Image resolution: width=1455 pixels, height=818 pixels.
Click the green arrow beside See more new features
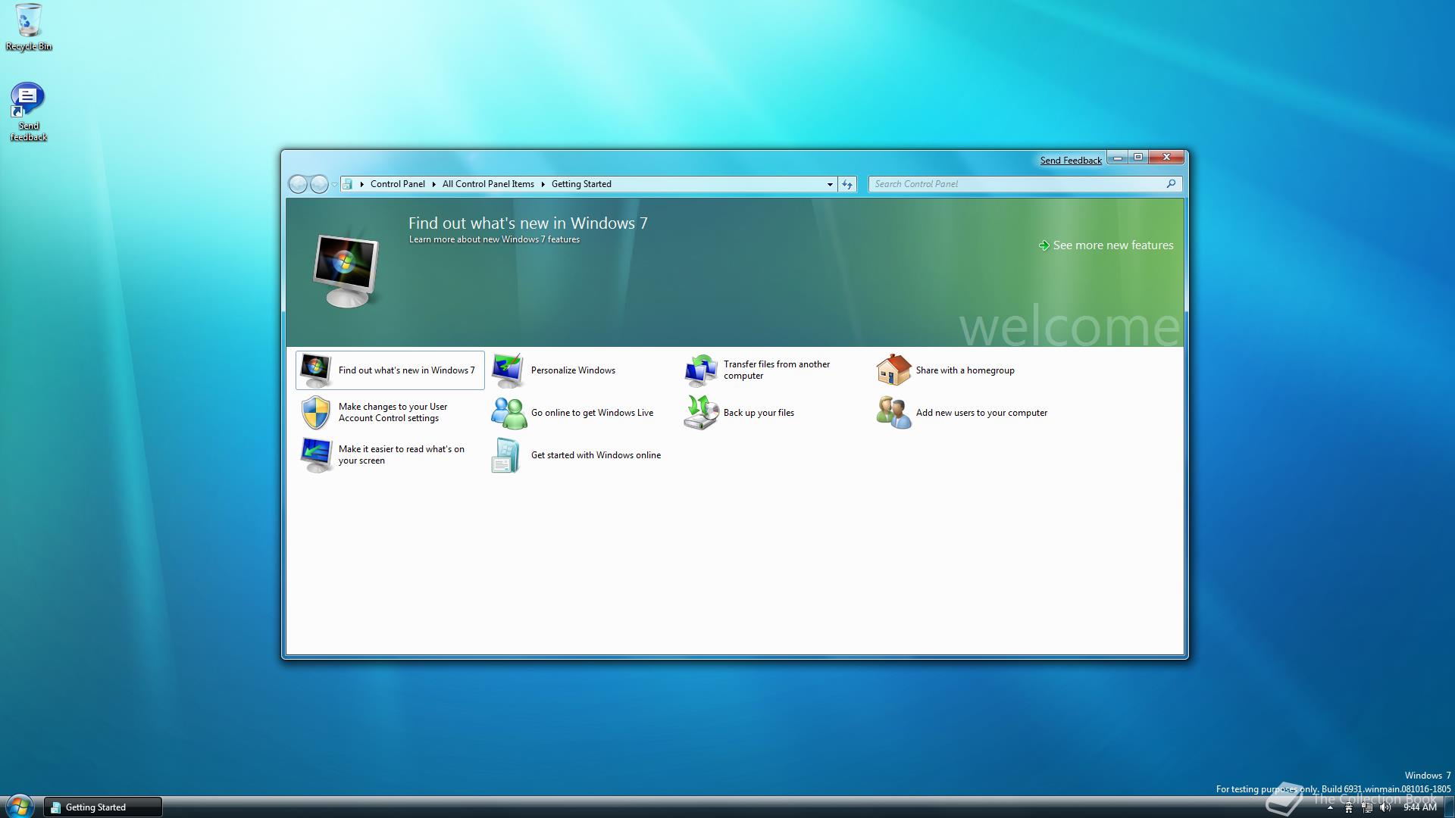click(1044, 245)
